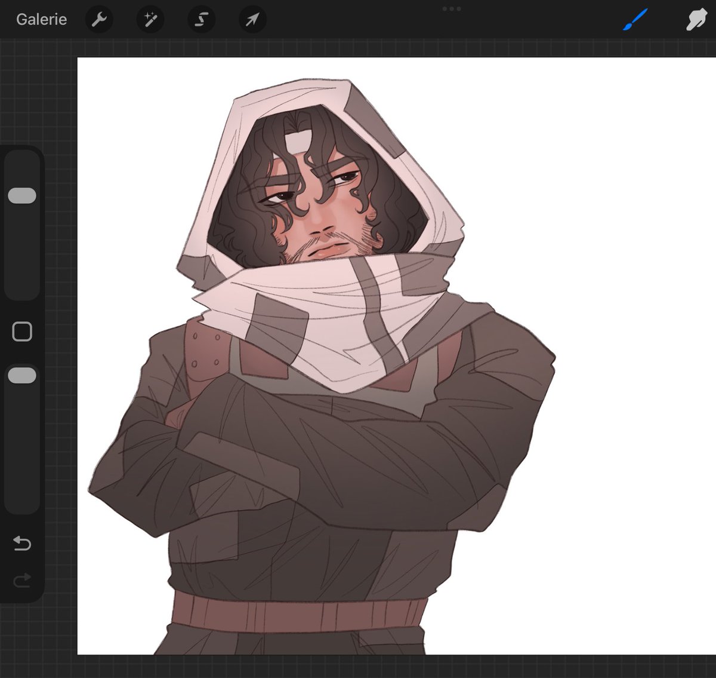Deselect Transform by tapping the arrow again
Image resolution: width=716 pixels, height=678 pixels.
point(252,19)
